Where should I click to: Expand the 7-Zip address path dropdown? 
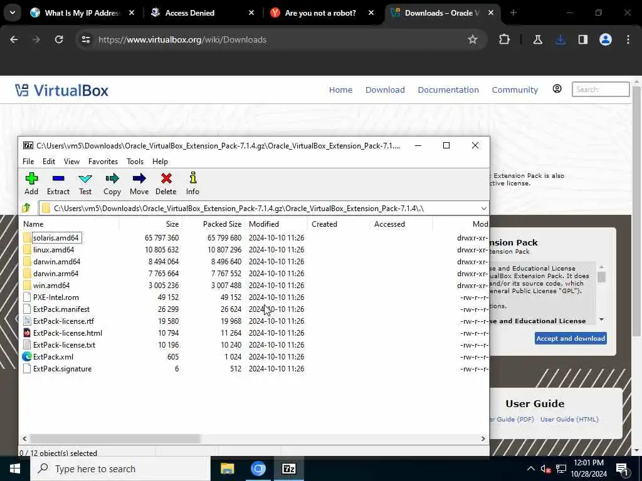(483, 208)
